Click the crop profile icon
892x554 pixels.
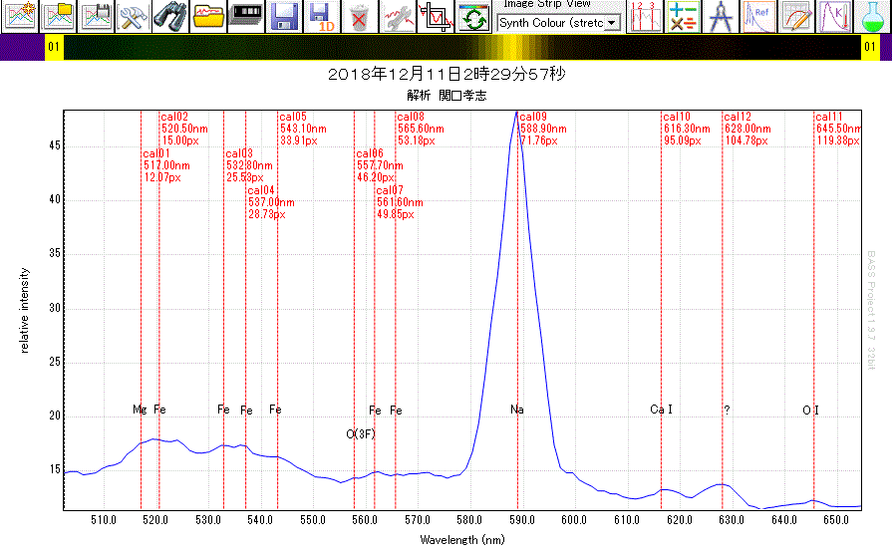436,16
